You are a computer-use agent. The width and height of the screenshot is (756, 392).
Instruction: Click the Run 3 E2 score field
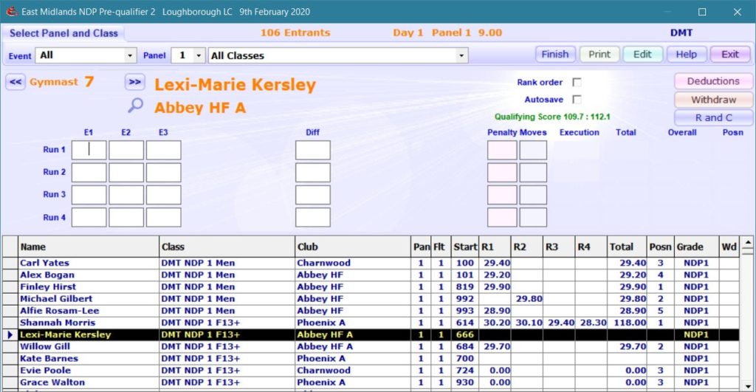126,195
